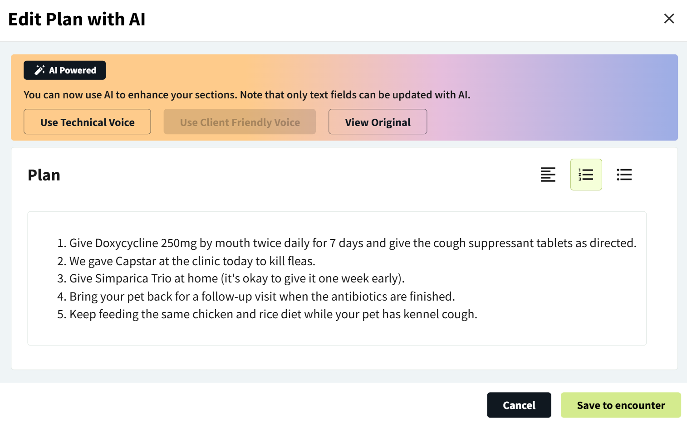Cancel the AI plan edits
687x423 pixels.
(519, 405)
